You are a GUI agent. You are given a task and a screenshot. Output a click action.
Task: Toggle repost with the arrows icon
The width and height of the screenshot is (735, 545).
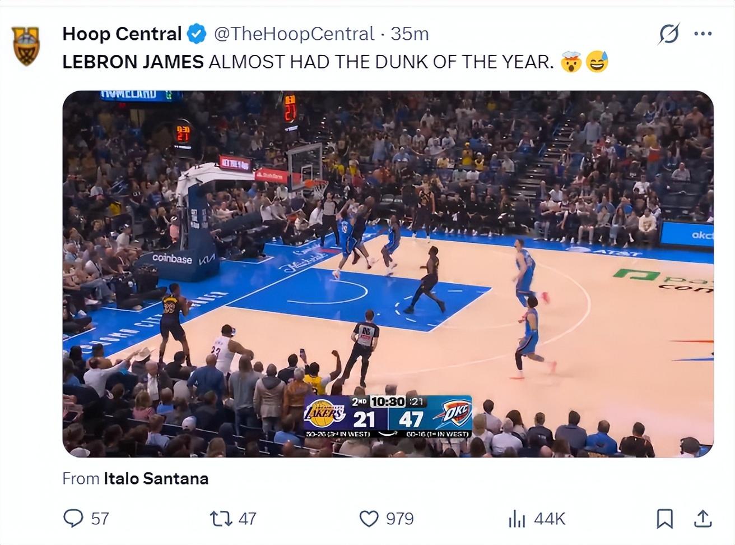click(x=219, y=519)
